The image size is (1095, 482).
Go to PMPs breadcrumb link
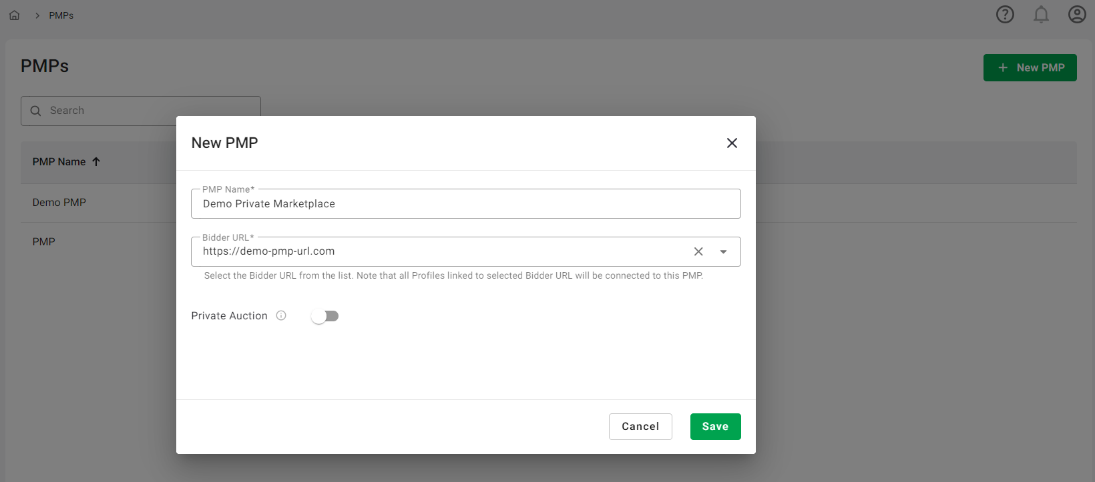coord(61,15)
